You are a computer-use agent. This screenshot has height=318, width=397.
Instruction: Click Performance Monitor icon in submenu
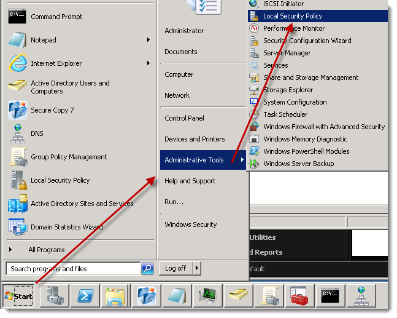click(x=254, y=28)
